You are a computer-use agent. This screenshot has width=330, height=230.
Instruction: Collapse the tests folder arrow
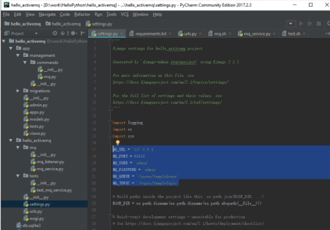(x=18, y=176)
